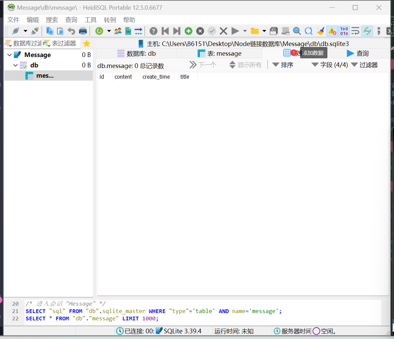The image size is (394, 339).
Task: Click the Undo arrow icon
Action: coord(71,31)
